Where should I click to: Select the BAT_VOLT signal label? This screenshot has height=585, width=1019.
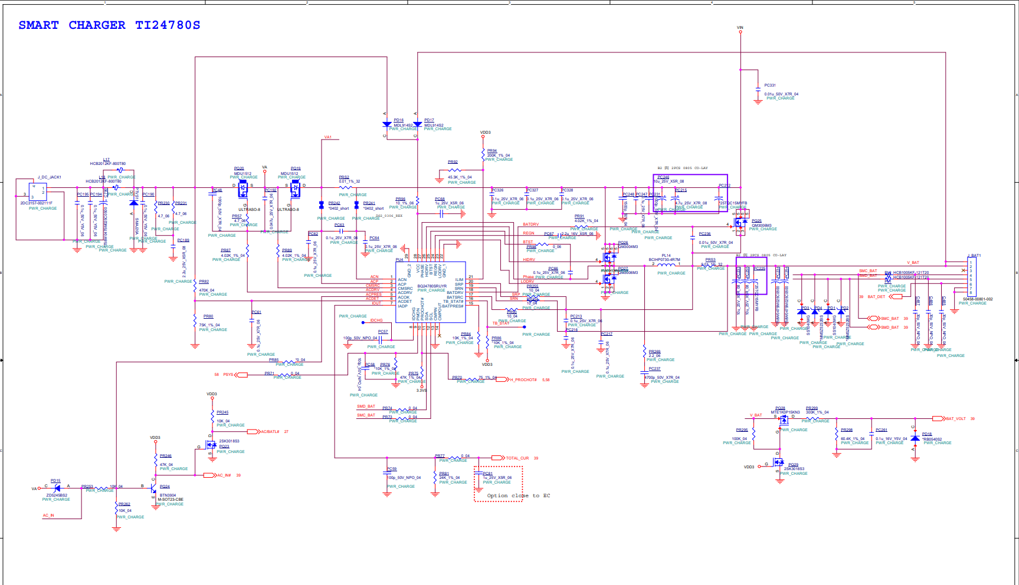tap(956, 419)
